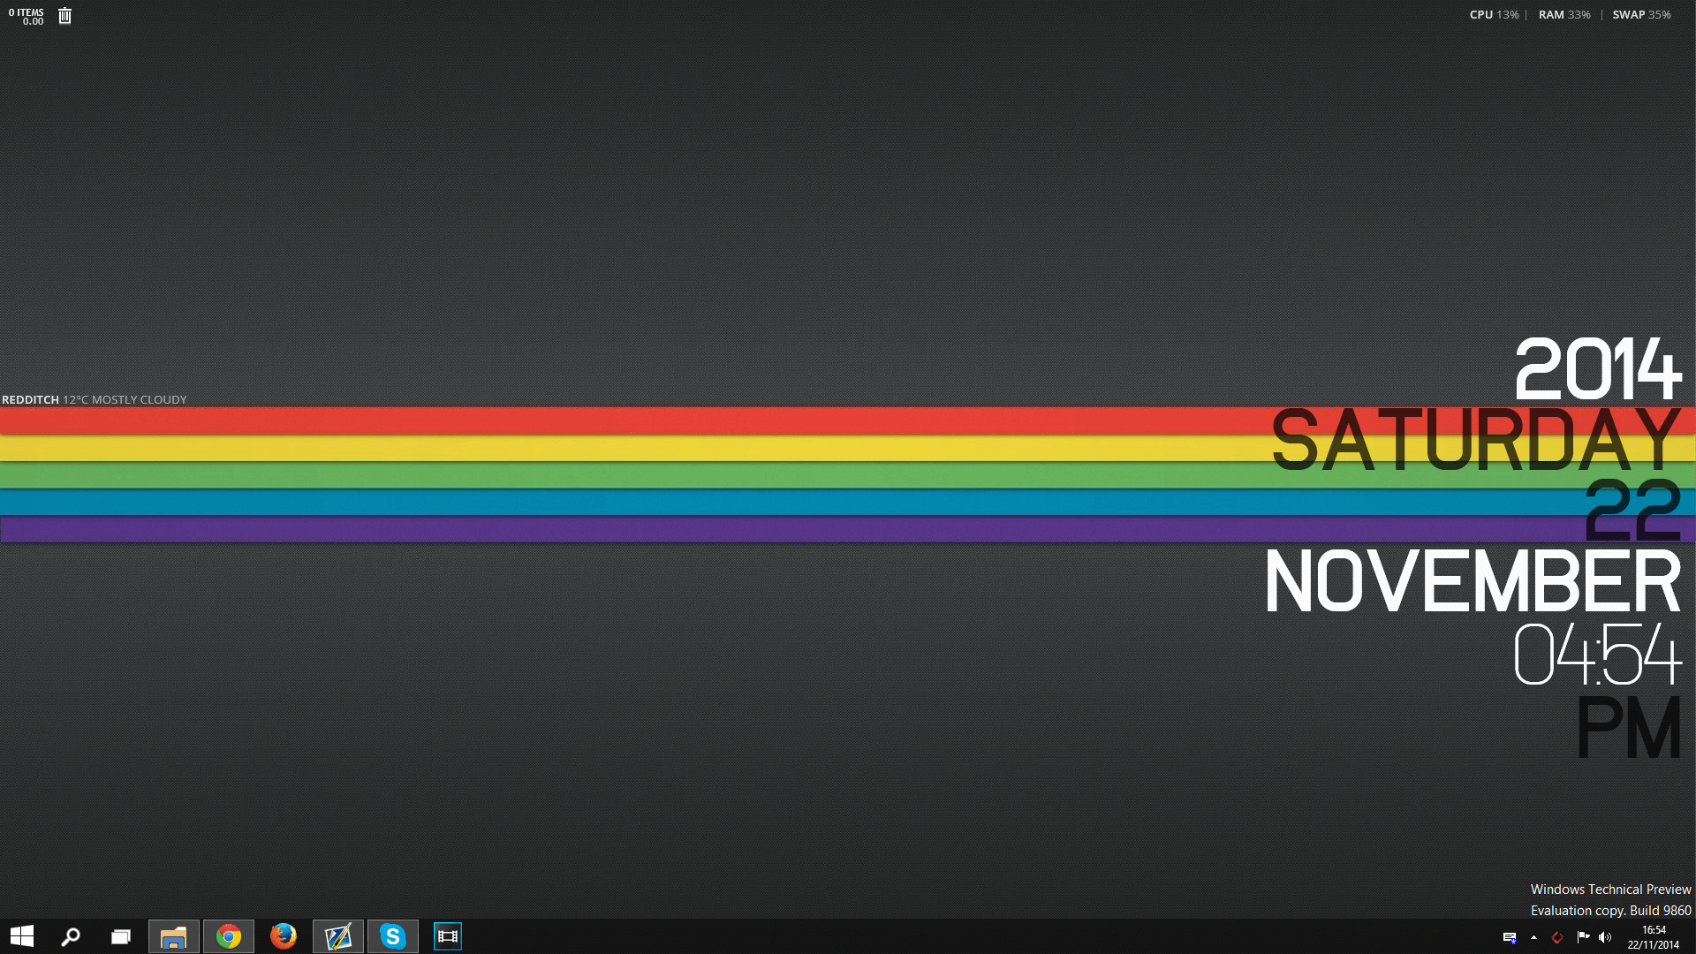Image resolution: width=1696 pixels, height=954 pixels.
Task: Open the photo viewer app on the taskbar
Action: [x=338, y=936]
